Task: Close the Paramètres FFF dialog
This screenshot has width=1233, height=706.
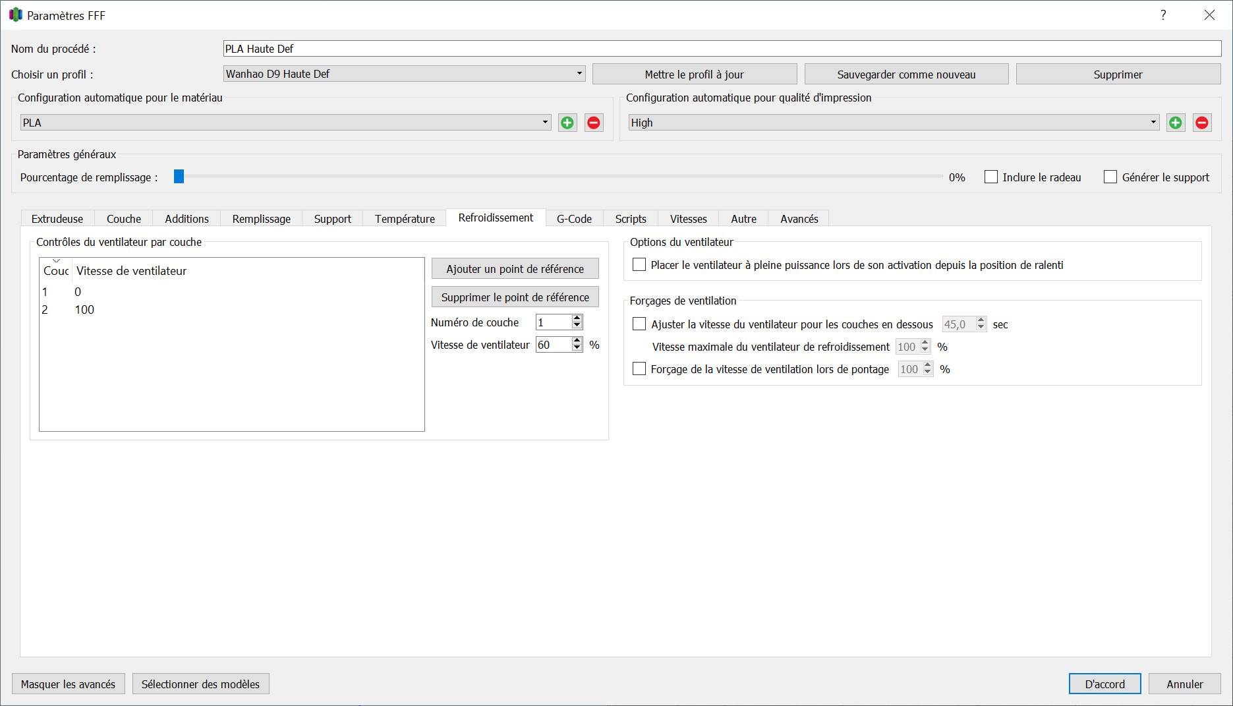Action: pos(1209,15)
